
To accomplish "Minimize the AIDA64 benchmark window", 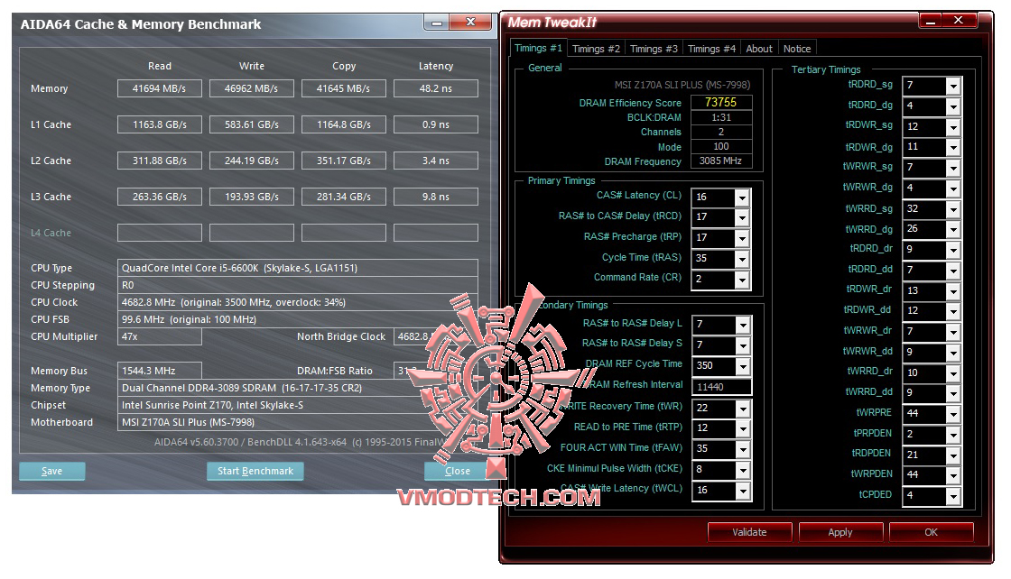I will (x=437, y=23).
